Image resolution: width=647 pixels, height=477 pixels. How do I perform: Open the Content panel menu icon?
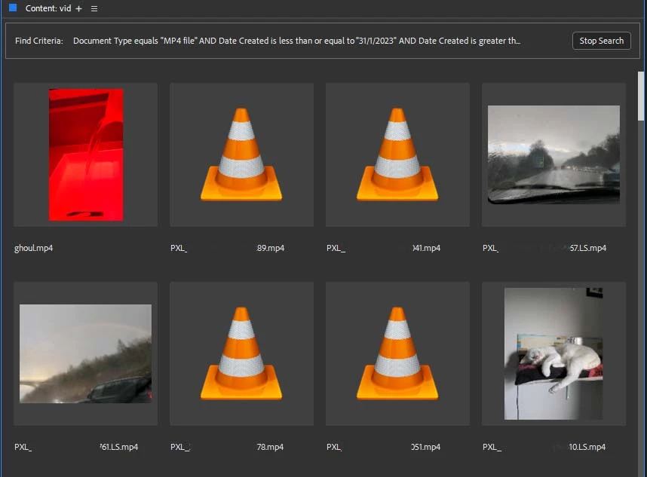[x=94, y=8]
